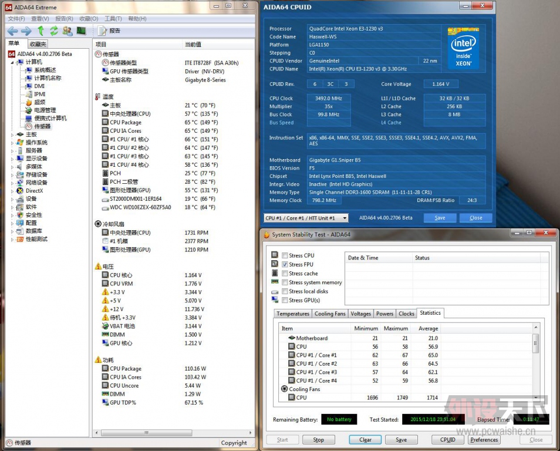
Task: Click the memory icon beside Stress system memory
Action: pos(274,282)
